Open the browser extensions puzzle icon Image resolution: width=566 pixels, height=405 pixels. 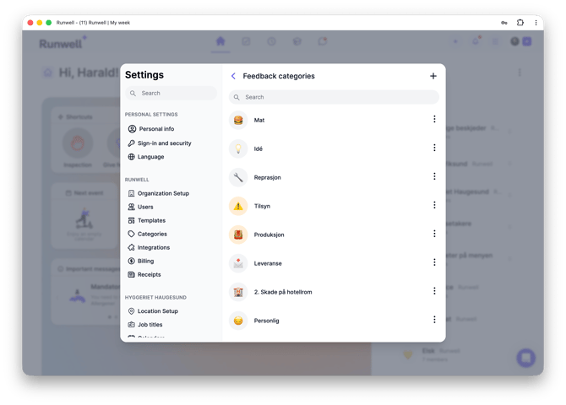point(520,23)
